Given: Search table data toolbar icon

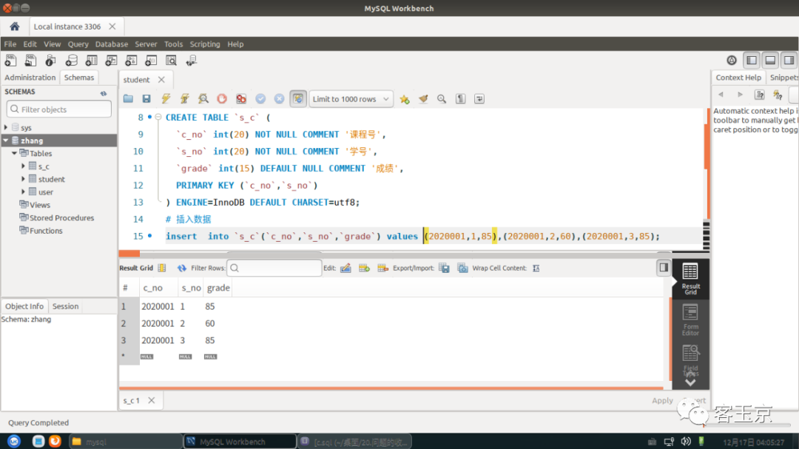Looking at the screenshot, I should click(x=171, y=61).
